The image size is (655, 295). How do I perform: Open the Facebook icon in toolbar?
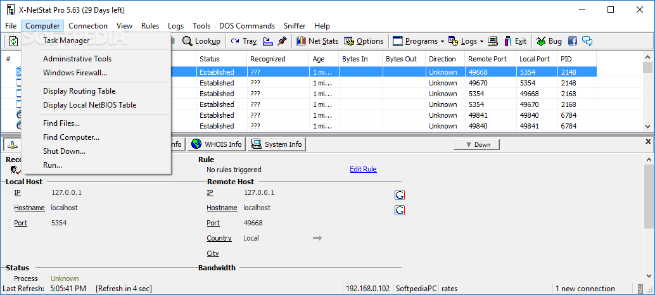point(572,41)
